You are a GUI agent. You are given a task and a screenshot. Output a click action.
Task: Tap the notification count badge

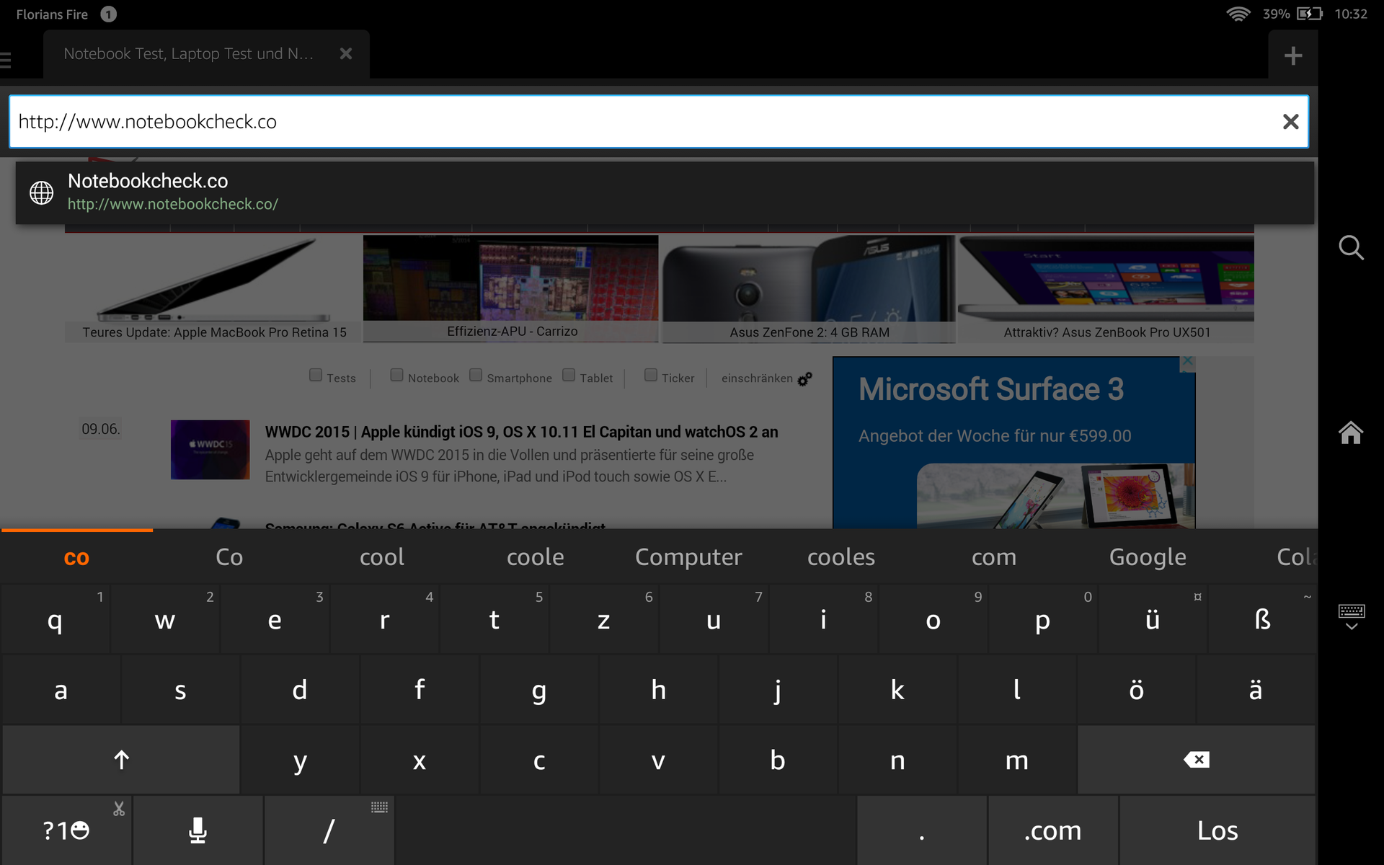coord(108,14)
